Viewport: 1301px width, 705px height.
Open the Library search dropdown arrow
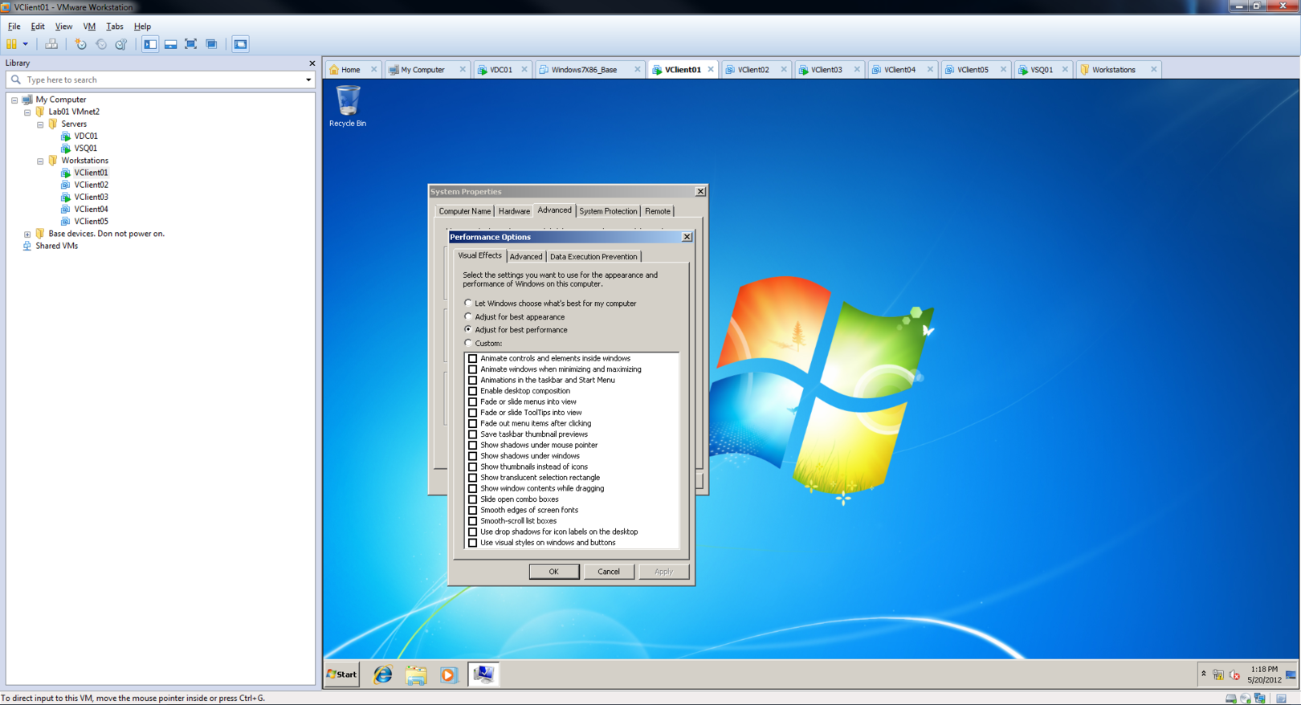(308, 79)
